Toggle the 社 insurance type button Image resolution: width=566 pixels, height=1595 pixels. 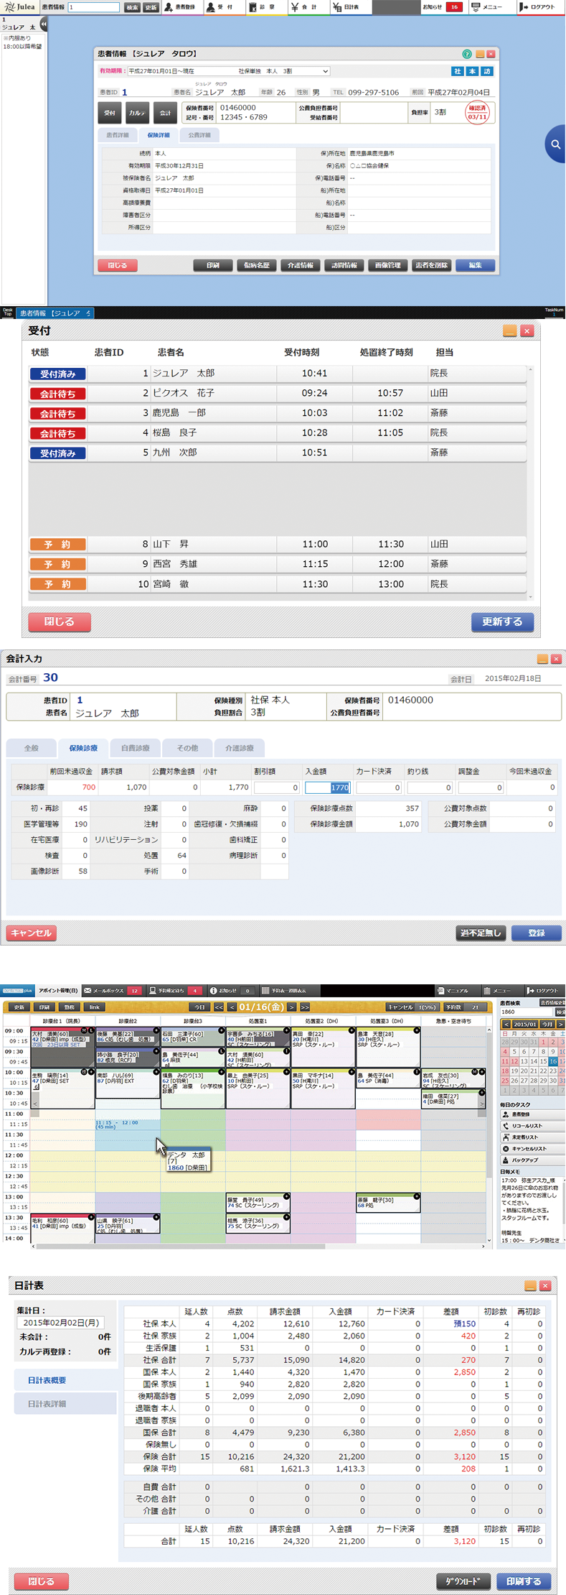click(457, 71)
